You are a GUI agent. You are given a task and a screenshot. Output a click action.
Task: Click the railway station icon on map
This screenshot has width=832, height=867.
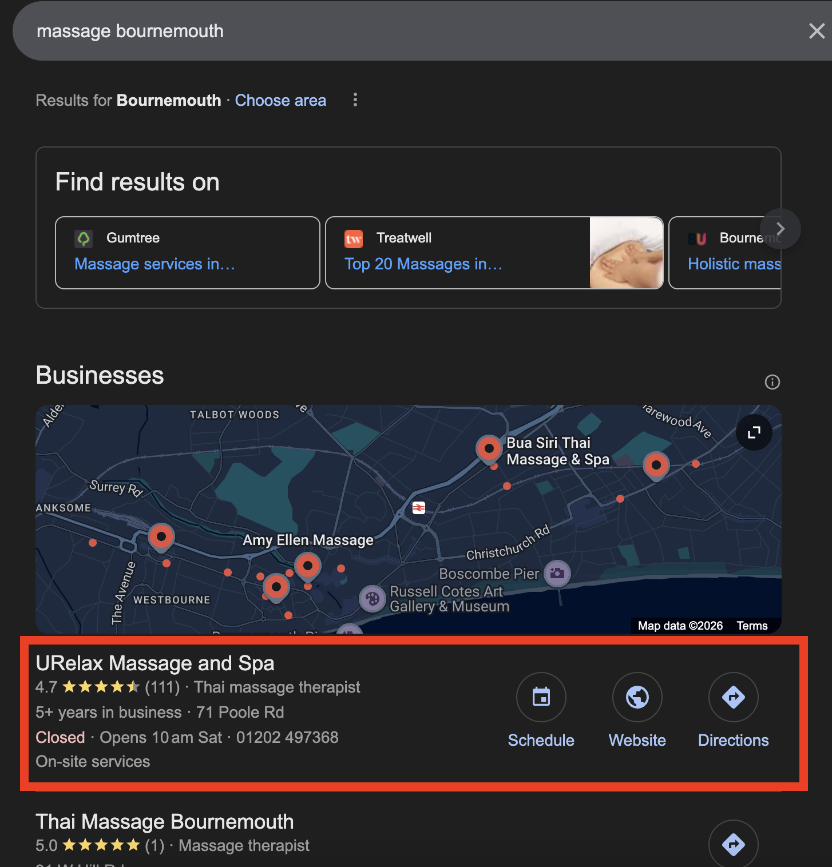point(419,508)
